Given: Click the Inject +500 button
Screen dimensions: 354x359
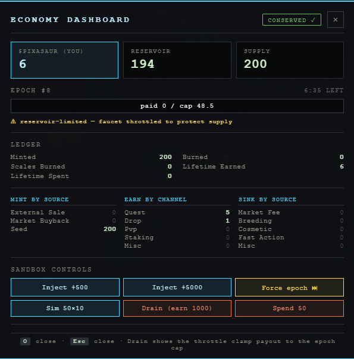Looking at the screenshot, I should click(65, 288).
